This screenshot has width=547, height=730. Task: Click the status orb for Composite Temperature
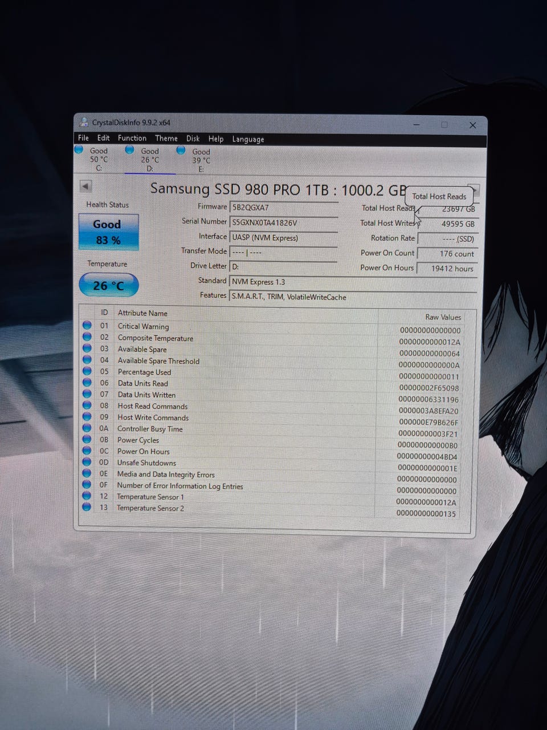click(87, 336)
